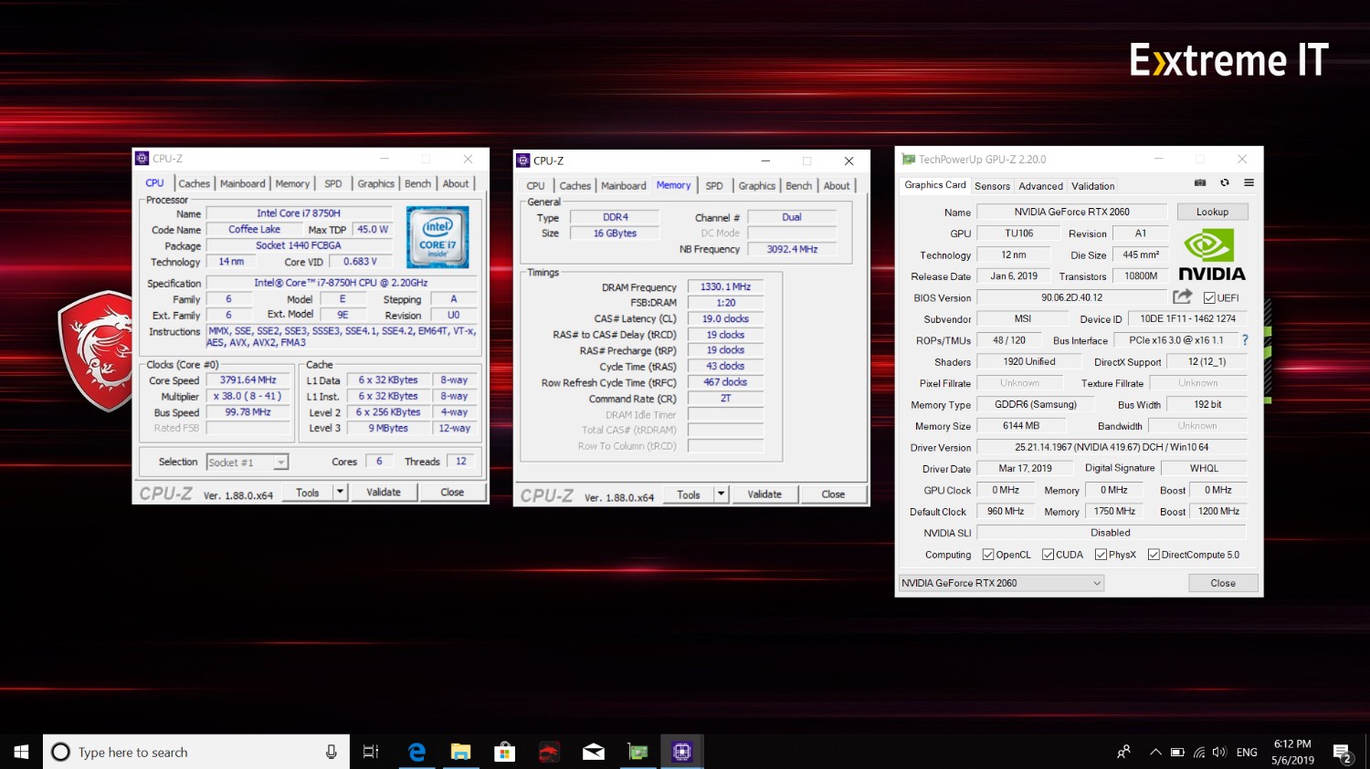The width and height of the screenshot is (1370, 769).
Task: Click the NVIDIA logo in GPU-Z
Action: pos(1211,255)
